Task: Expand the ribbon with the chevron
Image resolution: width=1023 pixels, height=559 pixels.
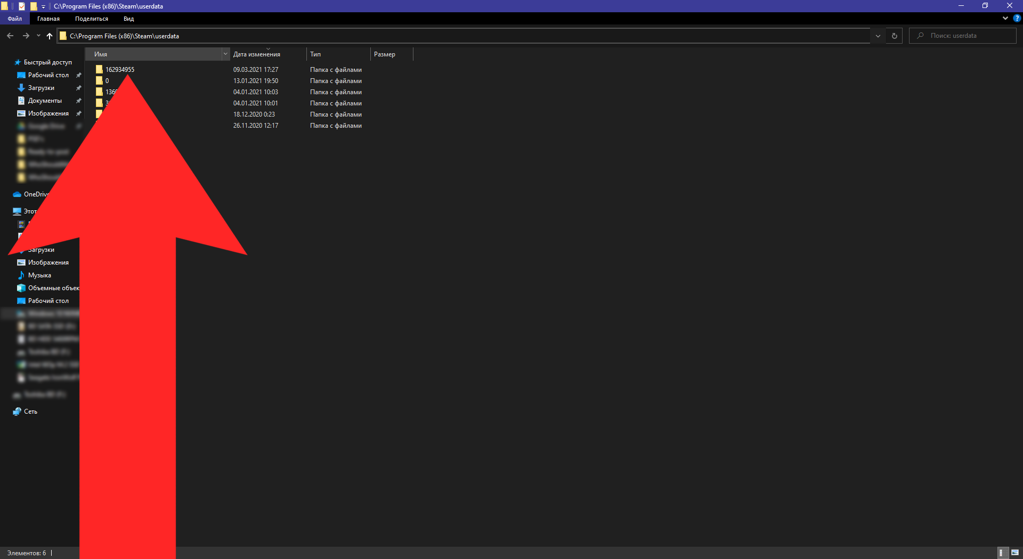Action: point(1005,18)
